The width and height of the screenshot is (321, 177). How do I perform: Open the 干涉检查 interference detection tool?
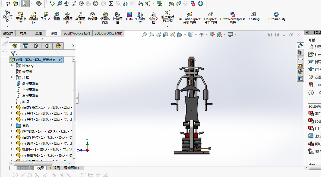[21, 18]
